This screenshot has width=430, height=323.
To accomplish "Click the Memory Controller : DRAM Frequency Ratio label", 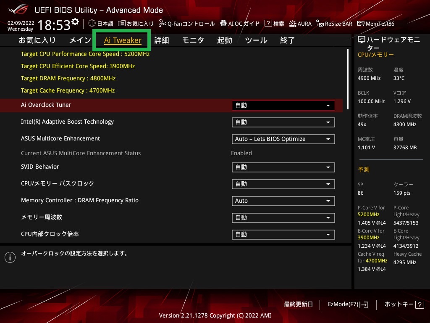I will coord(80,201).
